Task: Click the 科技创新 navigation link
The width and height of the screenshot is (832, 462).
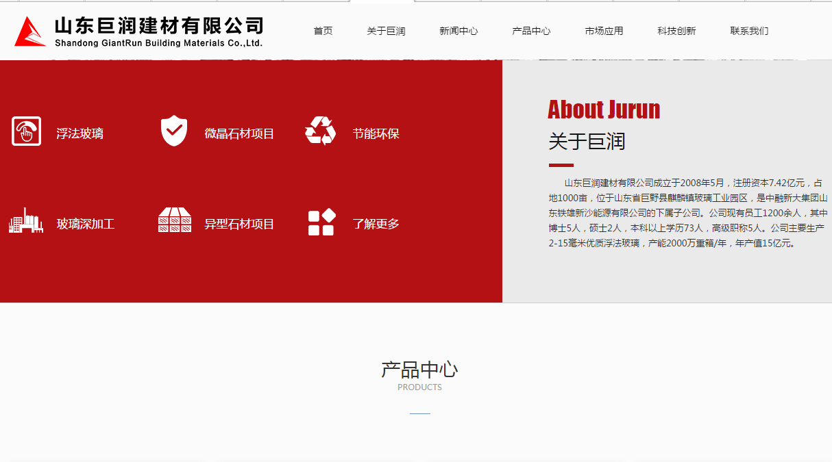Action: [676, 31]
